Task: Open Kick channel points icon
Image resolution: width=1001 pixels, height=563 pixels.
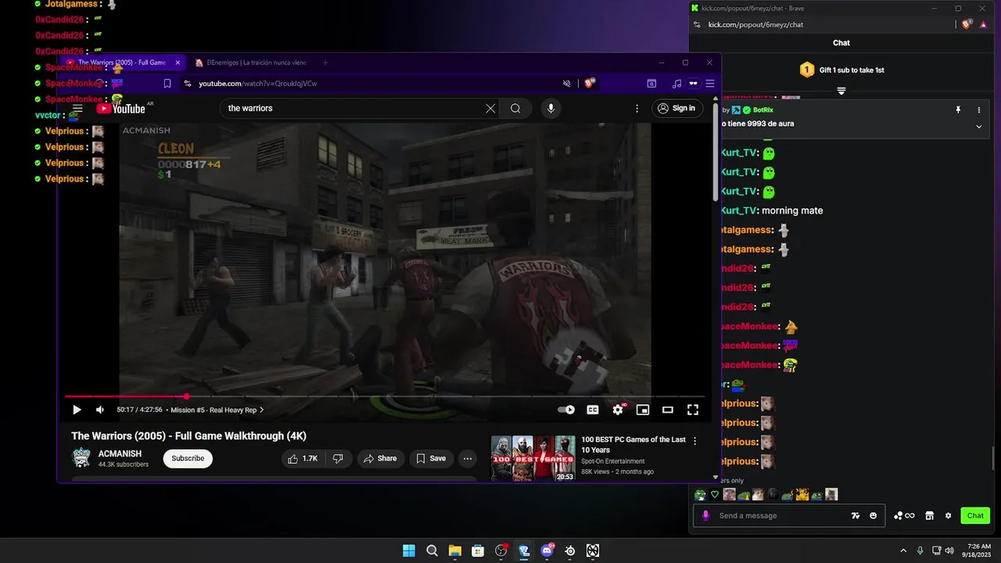Action: point(904,515)
